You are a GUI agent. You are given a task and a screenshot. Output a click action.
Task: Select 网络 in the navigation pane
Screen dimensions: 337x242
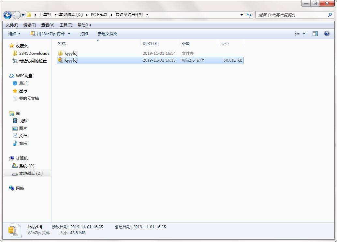click(x=20, y=188)
